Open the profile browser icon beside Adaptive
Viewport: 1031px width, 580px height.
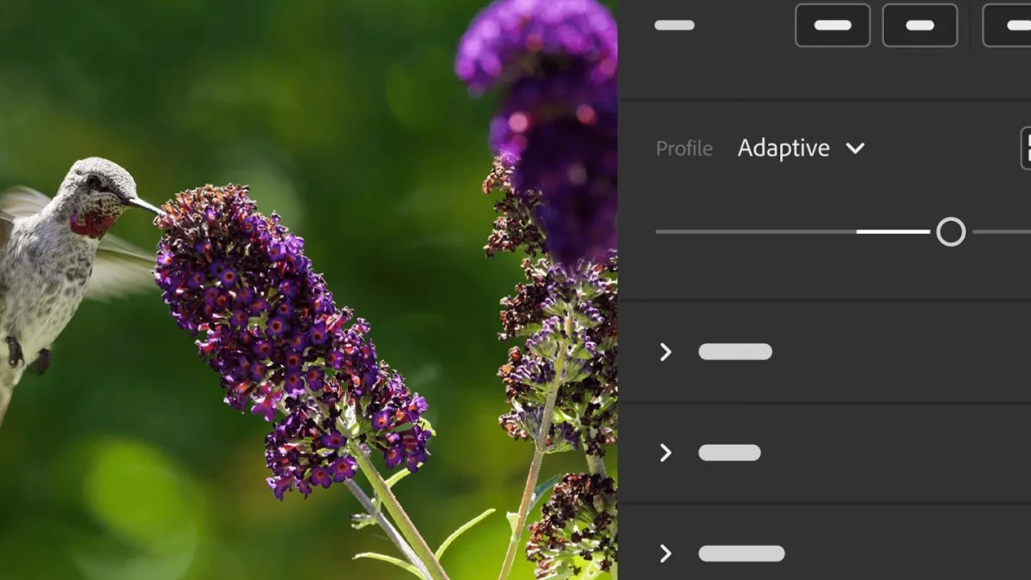[1028, 147]
